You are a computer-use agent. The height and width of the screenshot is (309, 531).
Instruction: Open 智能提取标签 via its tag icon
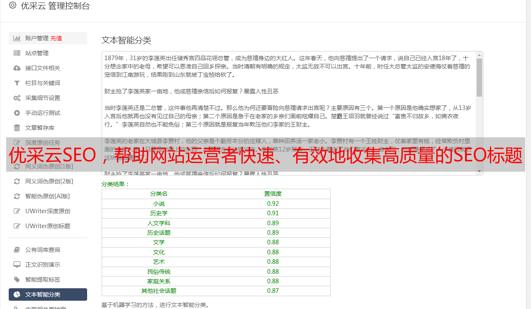tap(17, 280)
